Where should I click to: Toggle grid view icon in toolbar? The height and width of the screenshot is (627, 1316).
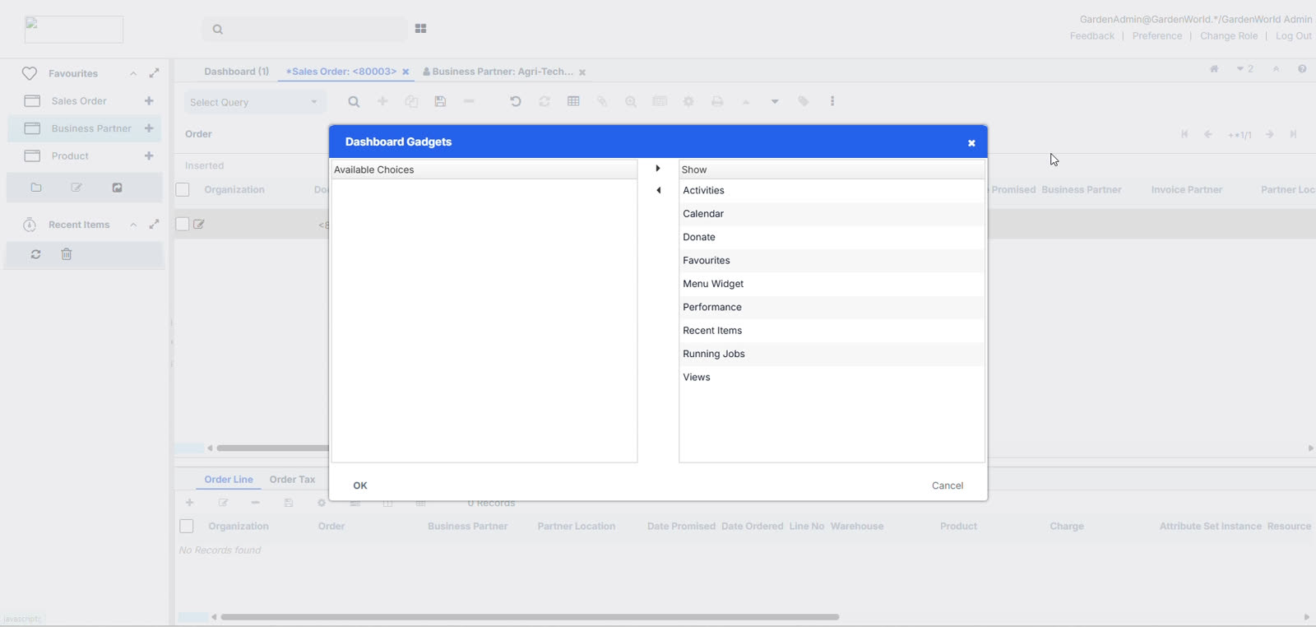(573, 101)
